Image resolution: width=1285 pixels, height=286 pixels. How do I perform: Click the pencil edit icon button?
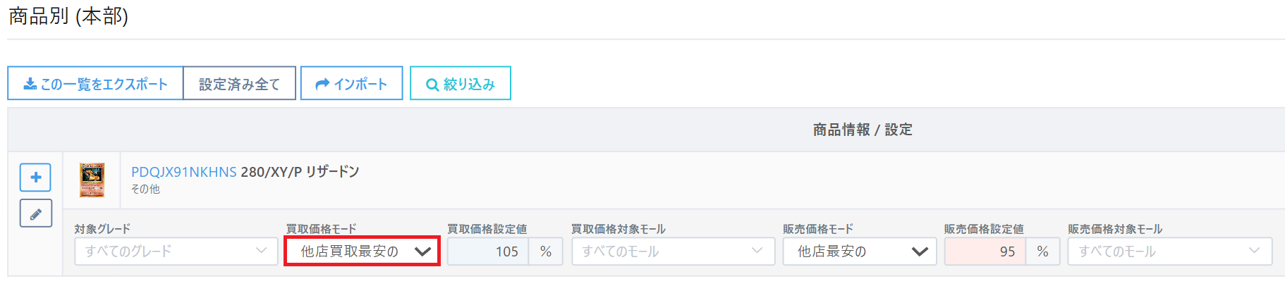(x=35, y=213)
